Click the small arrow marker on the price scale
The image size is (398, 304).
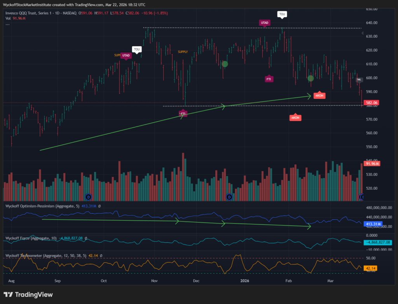coord(363,34)
